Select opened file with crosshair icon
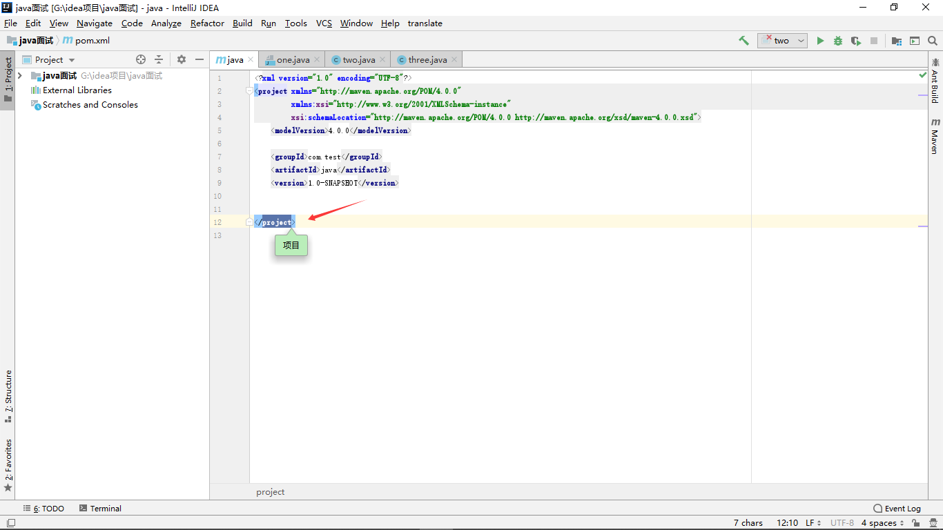 140,59
